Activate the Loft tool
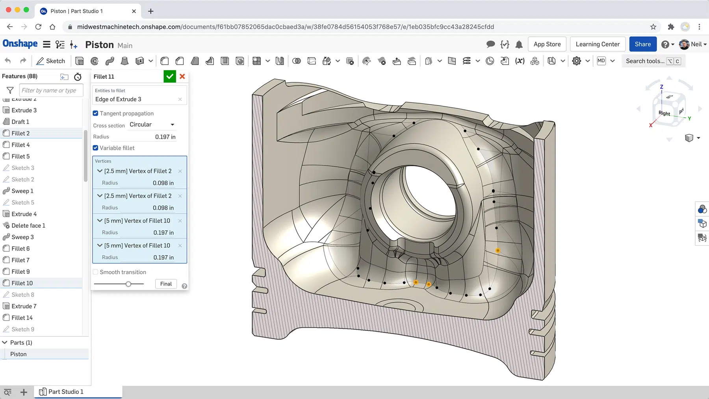The width and height of the screenshot is (709, 399). pos(124,61)
